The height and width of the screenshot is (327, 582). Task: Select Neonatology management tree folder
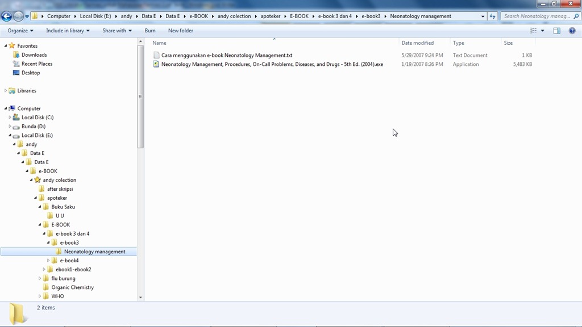click(x=95, y=251)
